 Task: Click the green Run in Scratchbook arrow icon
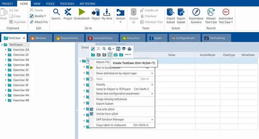pyautogui.click(x=92, y=68)
